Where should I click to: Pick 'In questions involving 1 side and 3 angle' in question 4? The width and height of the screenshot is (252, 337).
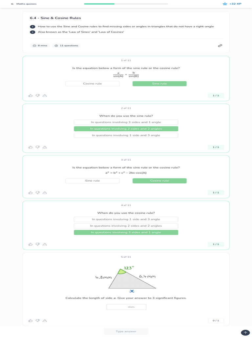pos(126,219)
